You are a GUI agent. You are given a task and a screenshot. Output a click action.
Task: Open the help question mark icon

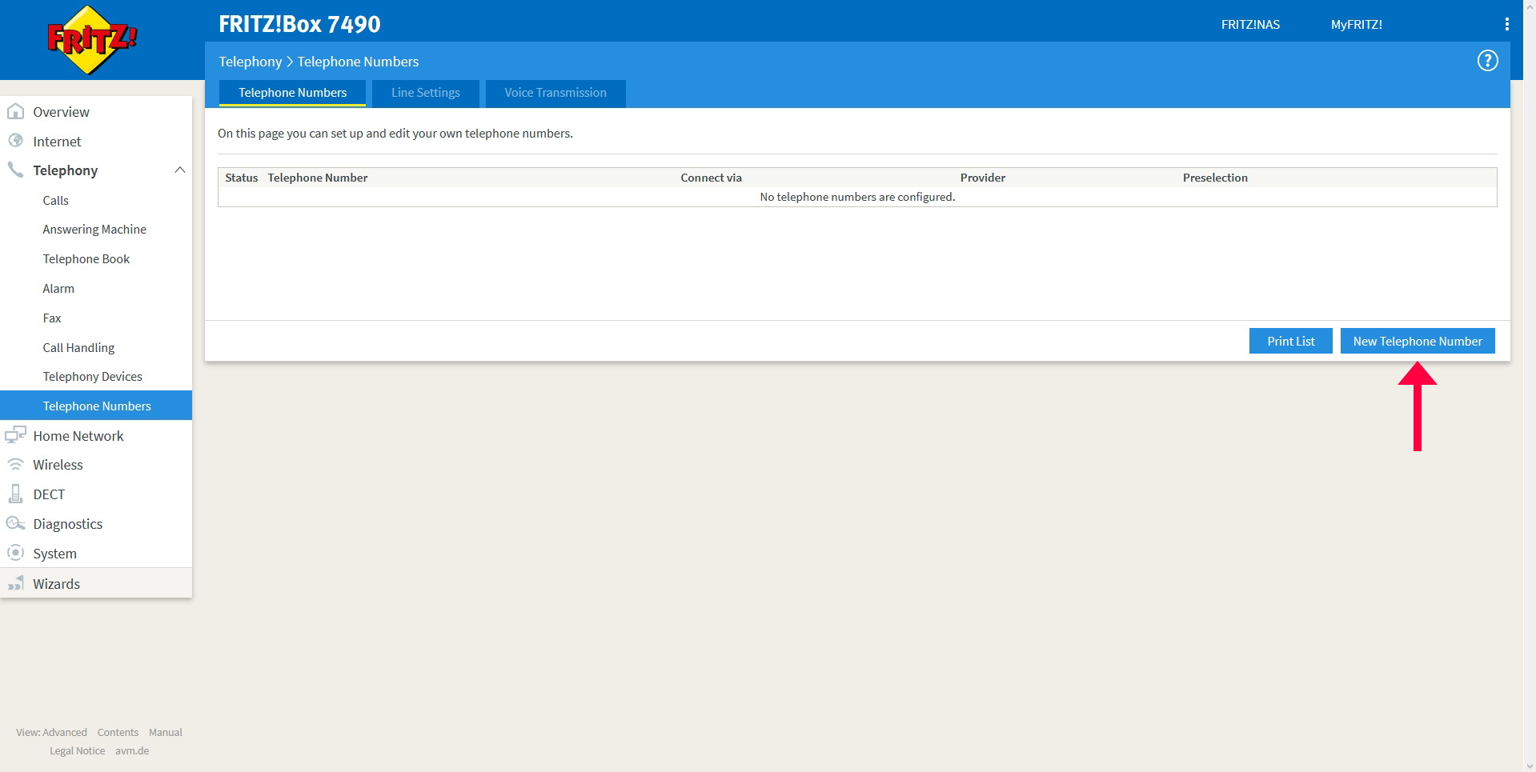click(x=1487, y=61)
